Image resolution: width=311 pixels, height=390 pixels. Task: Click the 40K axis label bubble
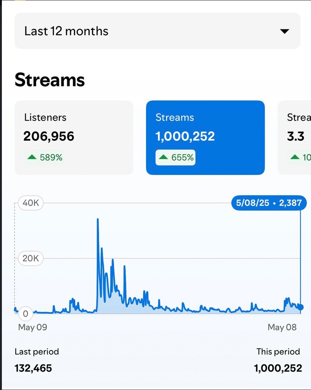30,202
